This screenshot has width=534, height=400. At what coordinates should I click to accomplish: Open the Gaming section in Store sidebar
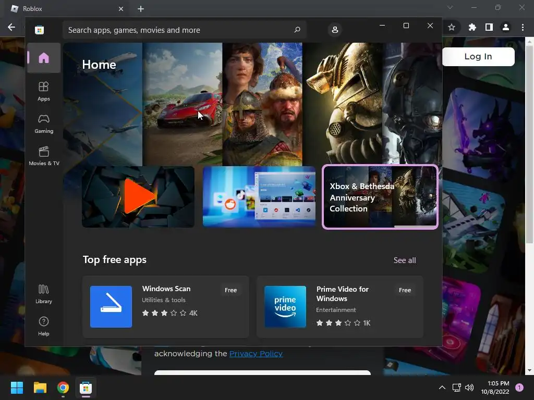point(44,124)
